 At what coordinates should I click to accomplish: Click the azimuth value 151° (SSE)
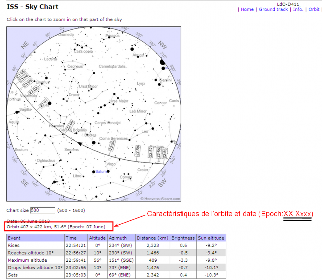(121, 260)
